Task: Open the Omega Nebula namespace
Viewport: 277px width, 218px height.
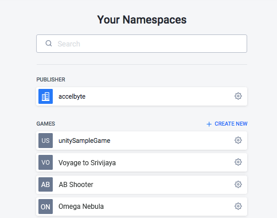Action: click(142, 207)
